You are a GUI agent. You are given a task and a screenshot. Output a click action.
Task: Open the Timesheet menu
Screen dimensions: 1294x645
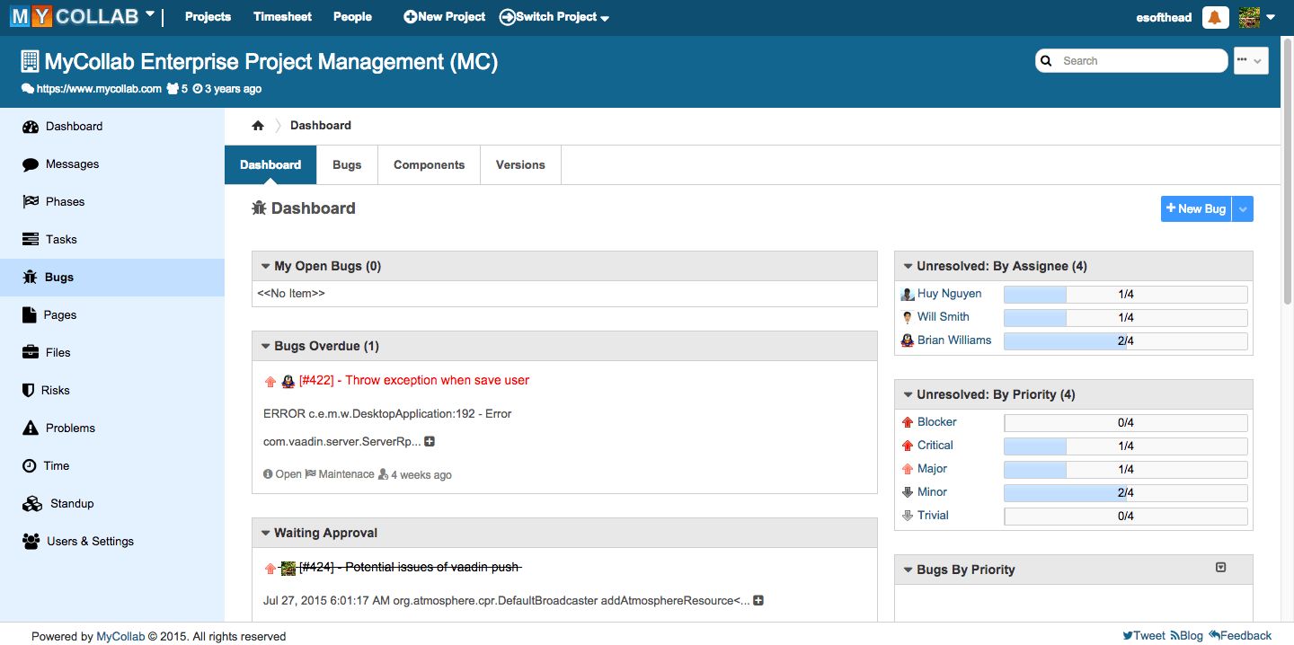point(282,16)
